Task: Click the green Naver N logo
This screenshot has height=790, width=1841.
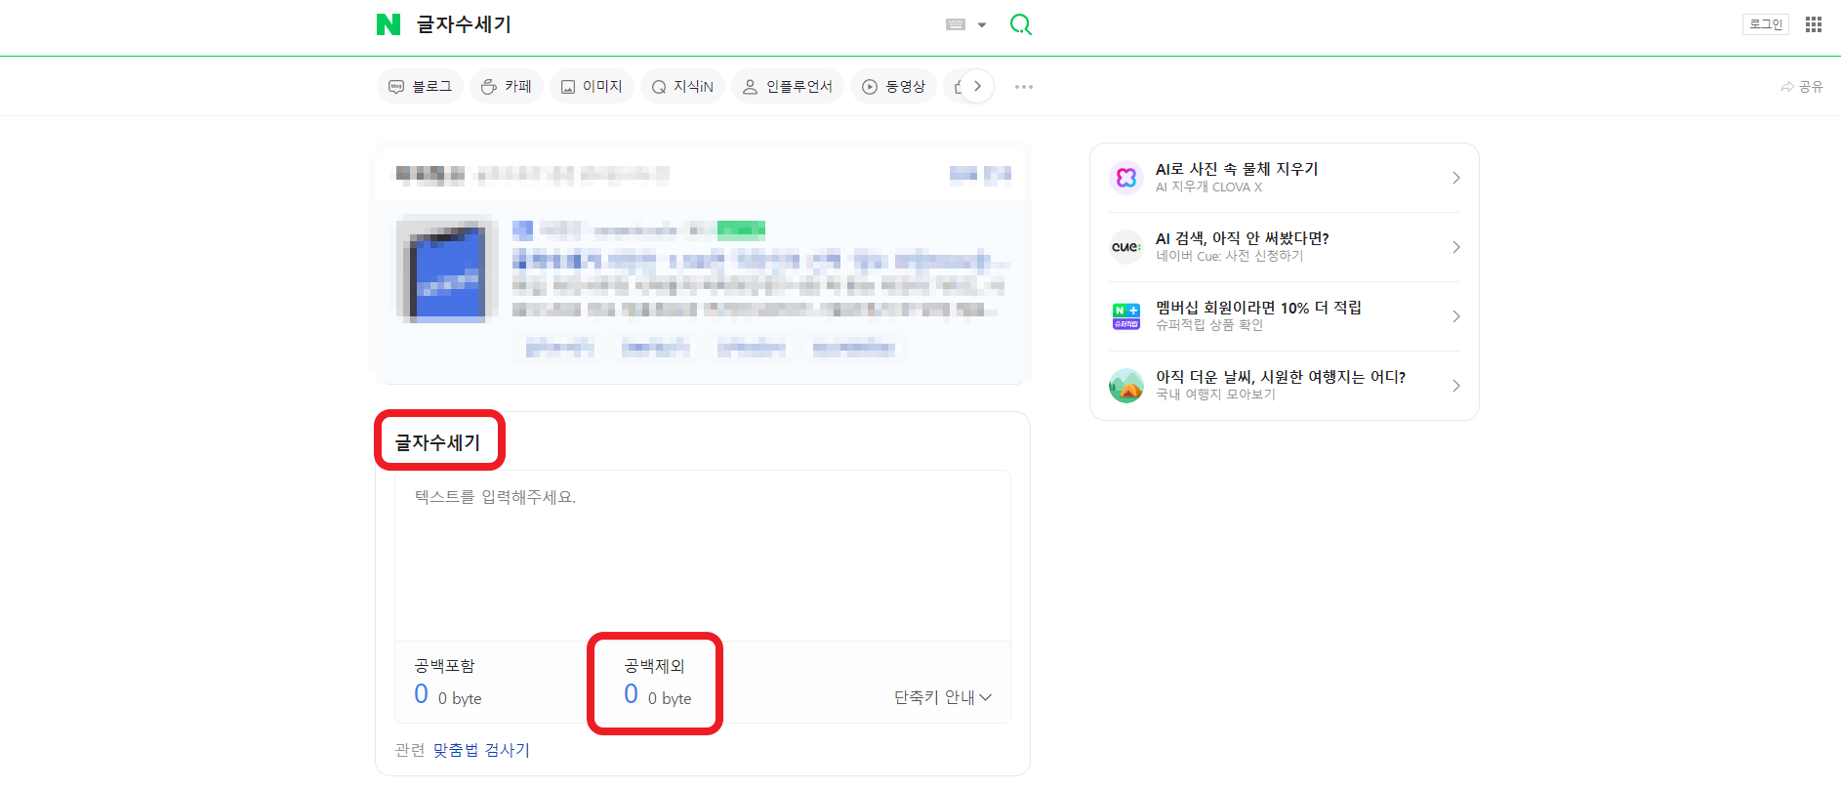Action: pos(389,24)
